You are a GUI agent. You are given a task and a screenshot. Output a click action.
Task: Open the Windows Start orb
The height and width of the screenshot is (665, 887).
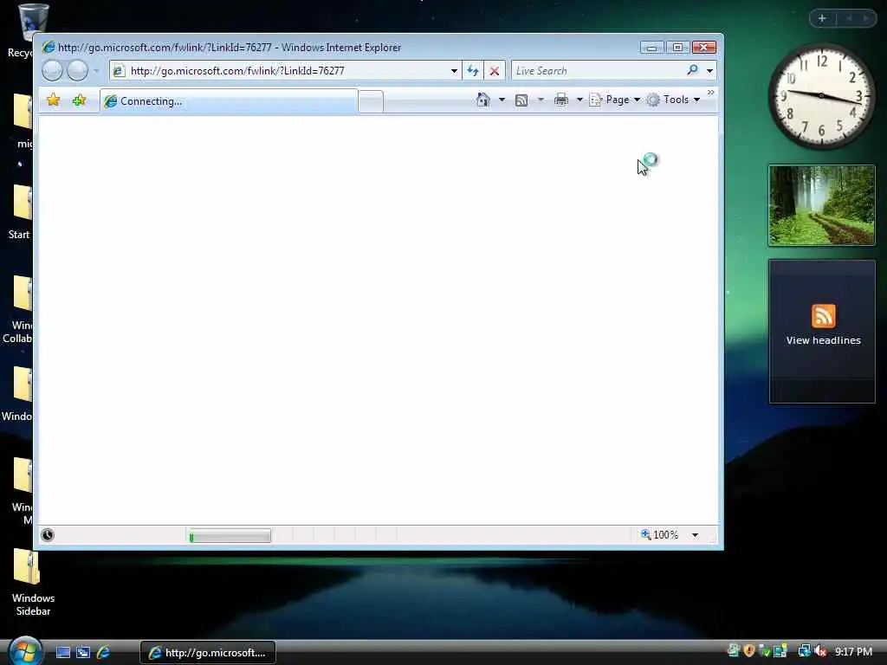click(25, 651)
